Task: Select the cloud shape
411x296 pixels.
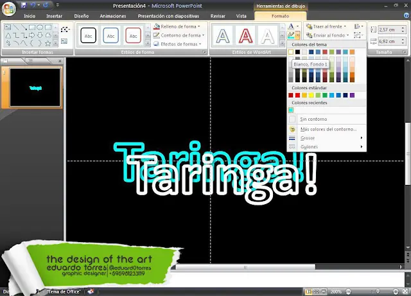Action: click(x=48, y=35)
